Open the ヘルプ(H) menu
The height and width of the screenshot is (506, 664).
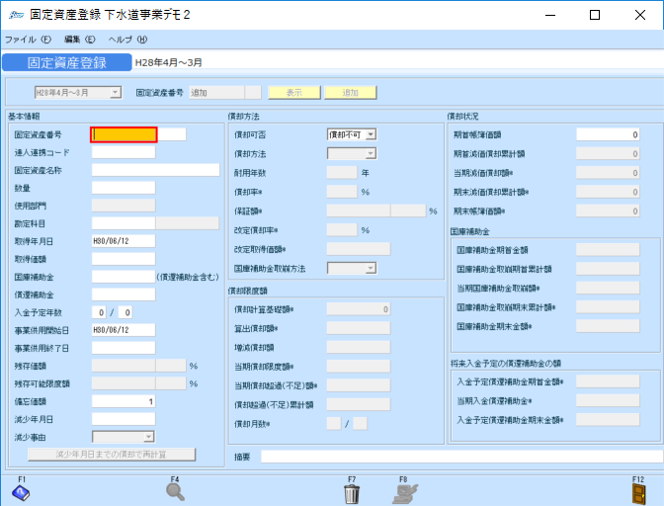point(127,40)
